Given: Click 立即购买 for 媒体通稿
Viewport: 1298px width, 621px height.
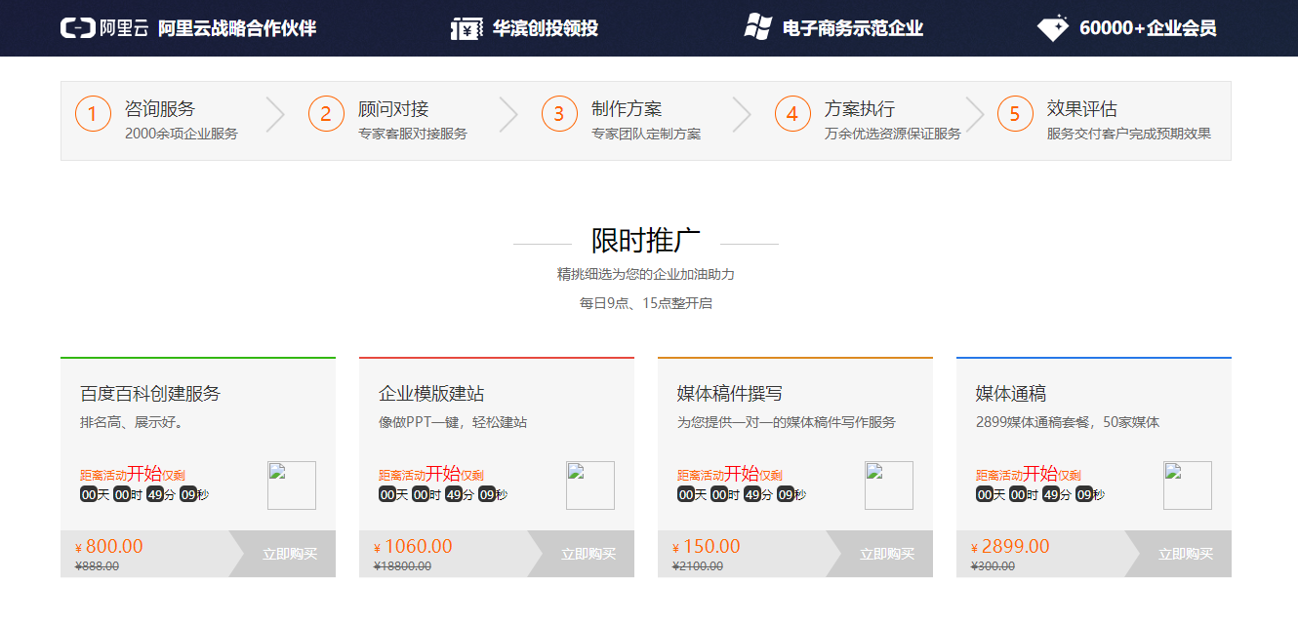Looking at the screenshot, I should [x=1185, y=554].
